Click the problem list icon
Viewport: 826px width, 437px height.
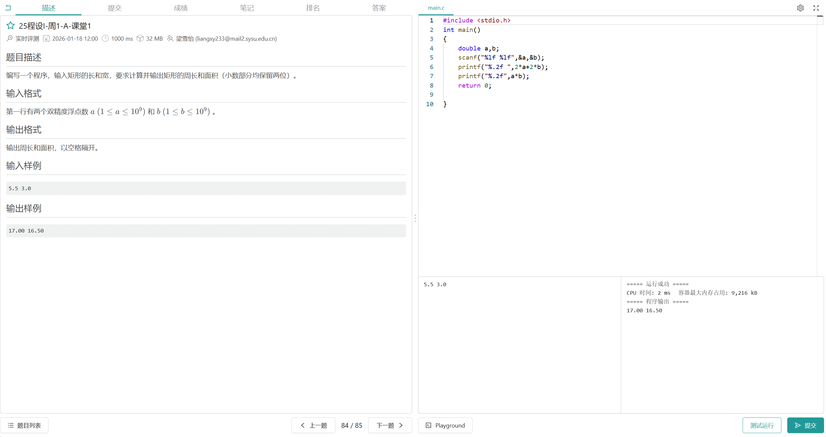click(x=11, y=425)
